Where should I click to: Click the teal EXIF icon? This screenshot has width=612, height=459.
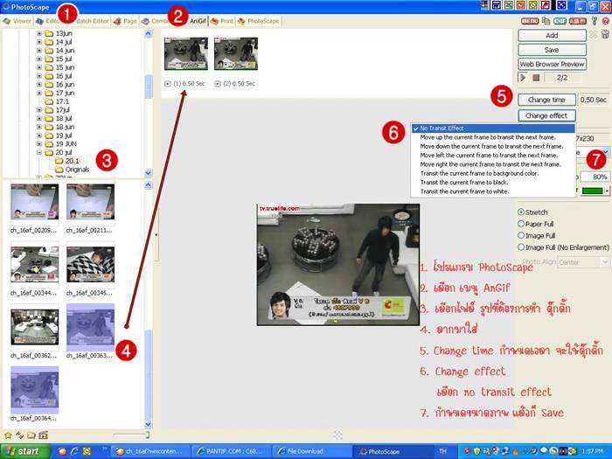tap(560, 21)
